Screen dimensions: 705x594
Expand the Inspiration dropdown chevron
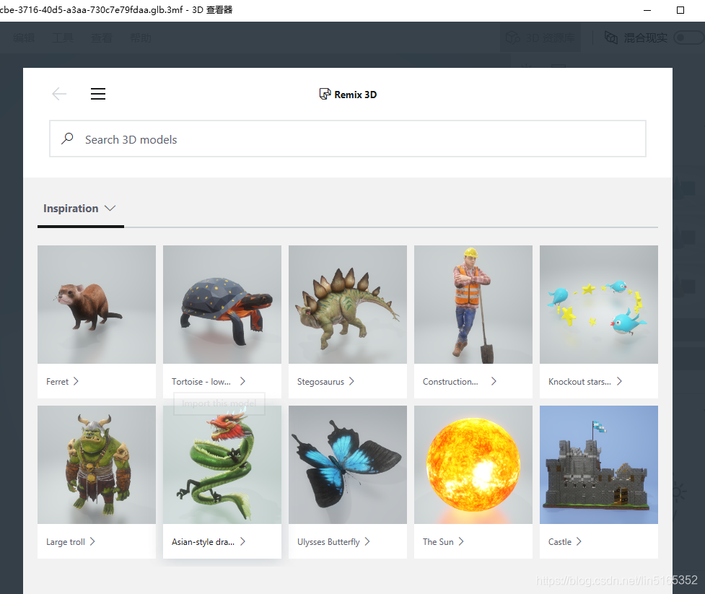point(110,208)
